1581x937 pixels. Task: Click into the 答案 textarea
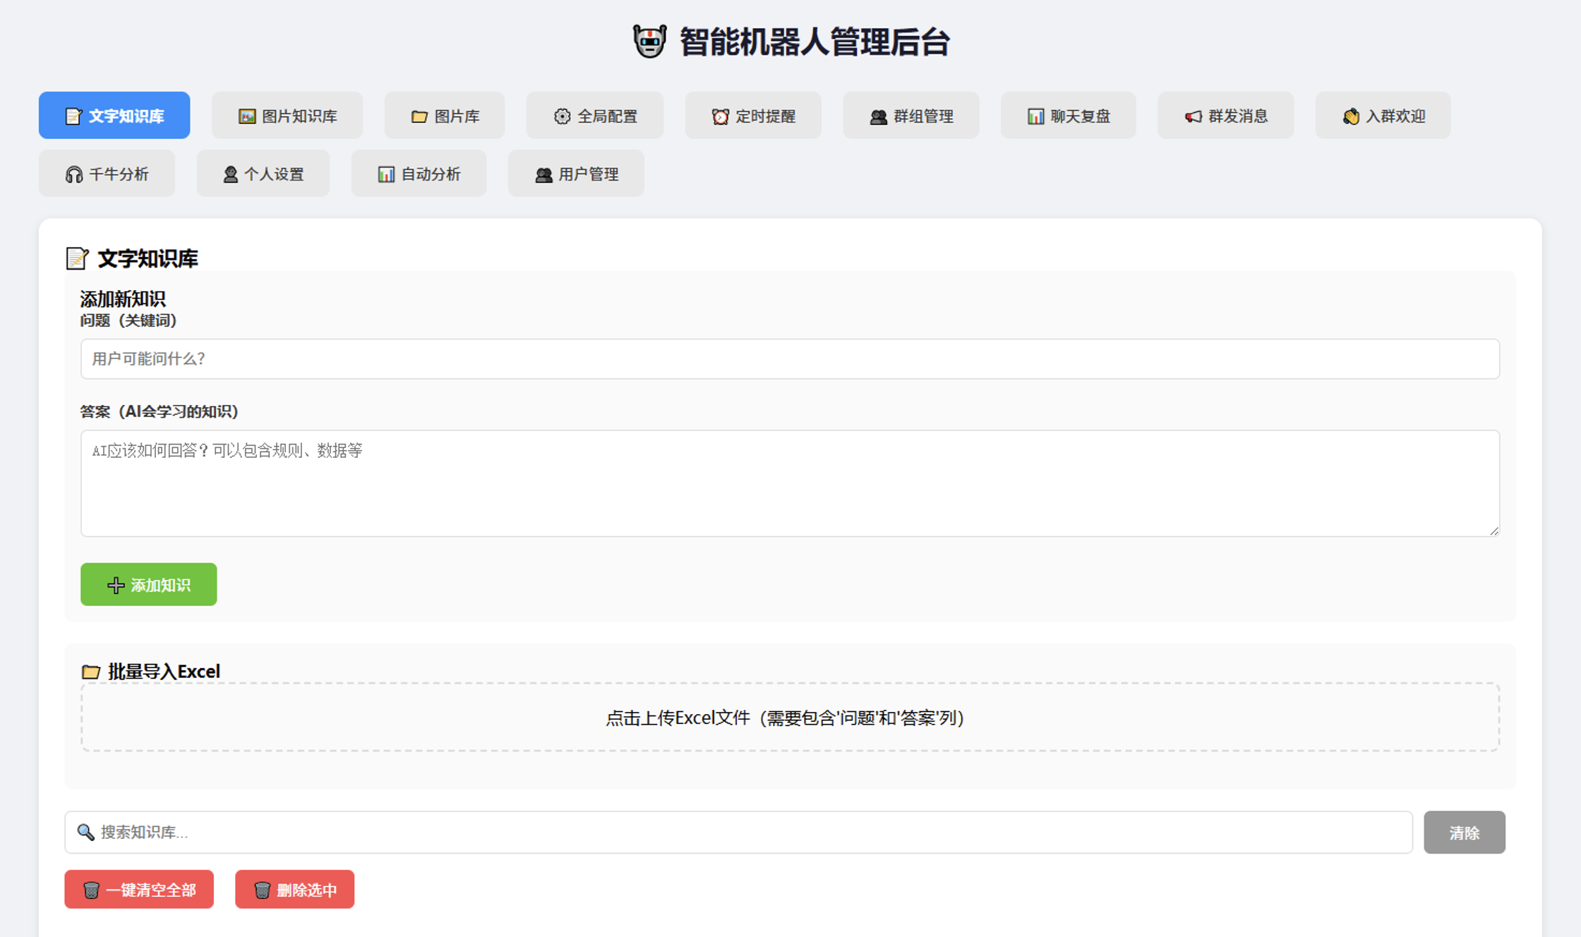(x=790, y=483)
